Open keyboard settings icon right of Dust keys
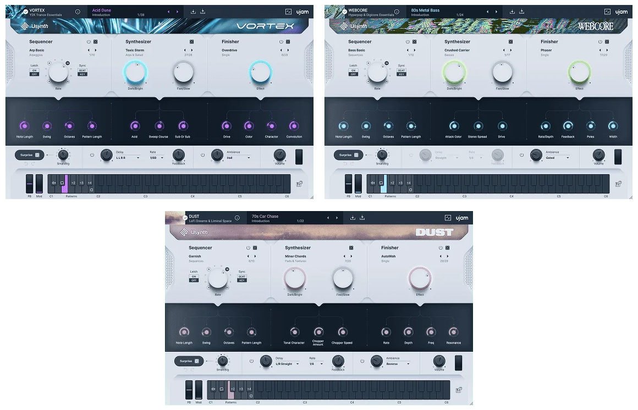The width and height of the screenshot is (638, 410). [459, 390]
